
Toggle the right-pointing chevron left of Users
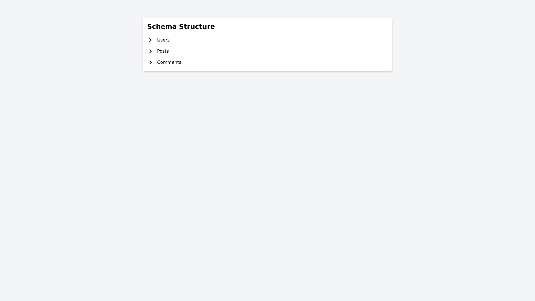[x=150, y=40]
